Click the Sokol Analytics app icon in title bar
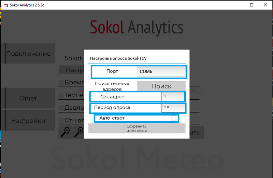The image size is (273, 178). coord(6,5)
